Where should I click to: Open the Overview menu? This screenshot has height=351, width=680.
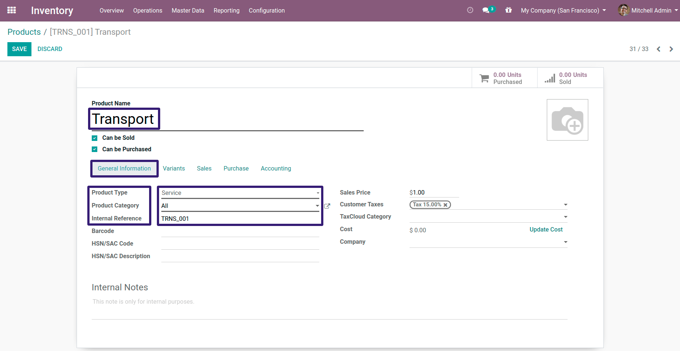[x=112, y=10]
